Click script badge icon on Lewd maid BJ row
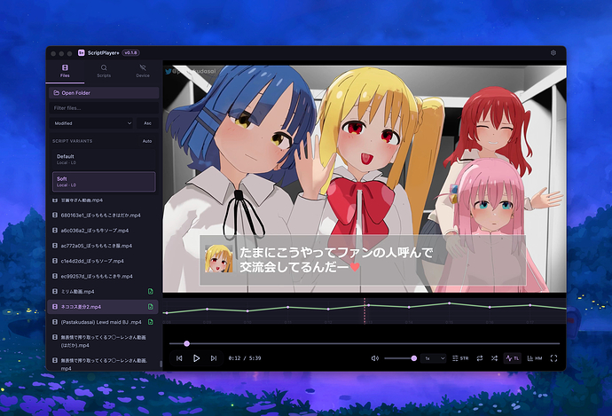This screenshot has height=416, width=612. 150,322
